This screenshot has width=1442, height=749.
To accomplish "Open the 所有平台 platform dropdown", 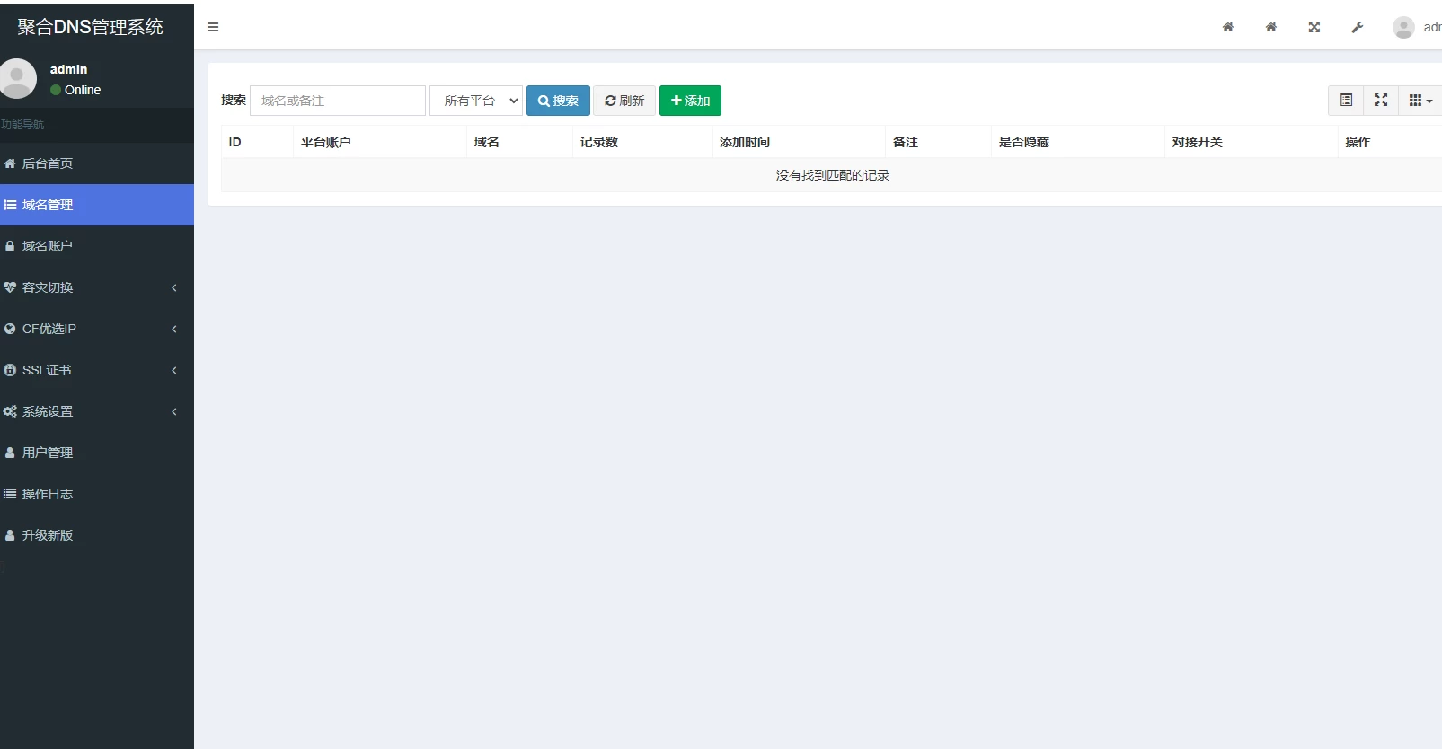I will pos(476,101).
